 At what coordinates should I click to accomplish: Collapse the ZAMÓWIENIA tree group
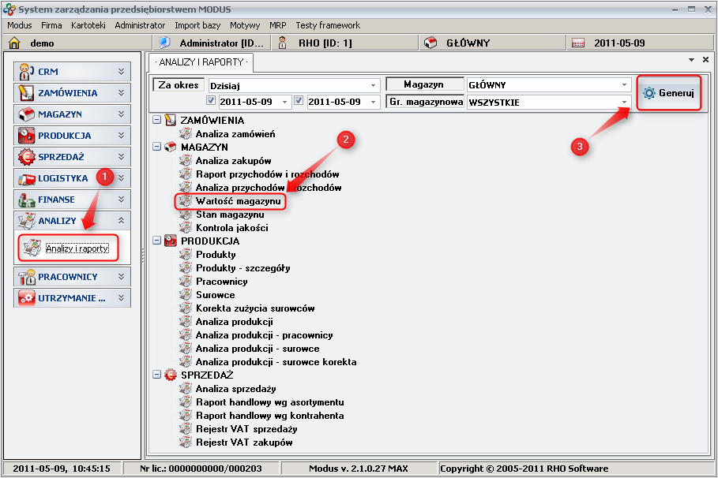click(x=156, y=120)
